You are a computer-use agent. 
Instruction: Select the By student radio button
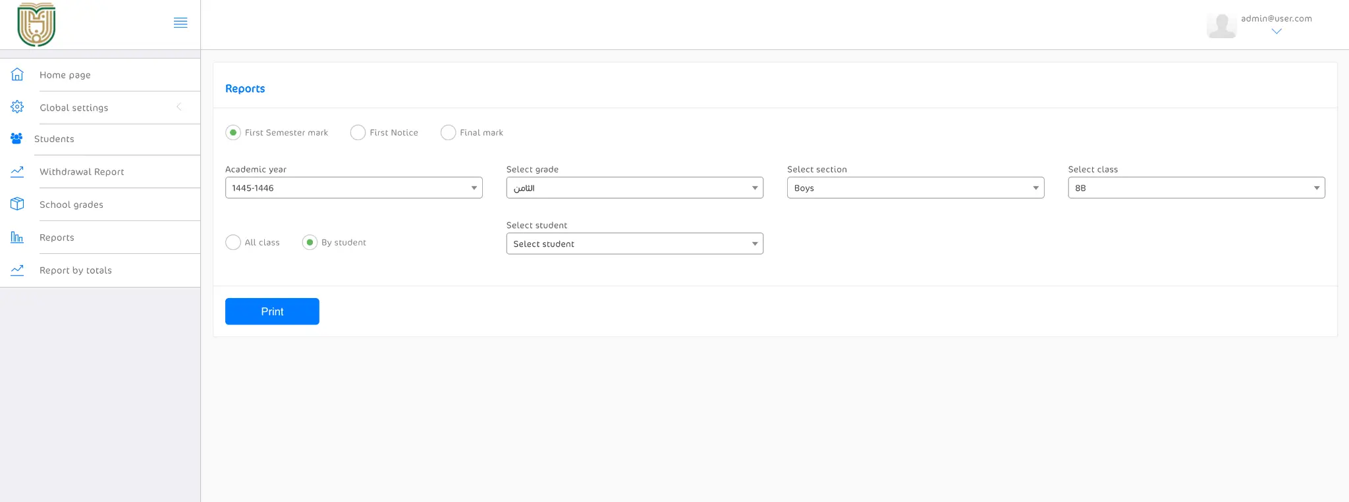click(310, 243)
